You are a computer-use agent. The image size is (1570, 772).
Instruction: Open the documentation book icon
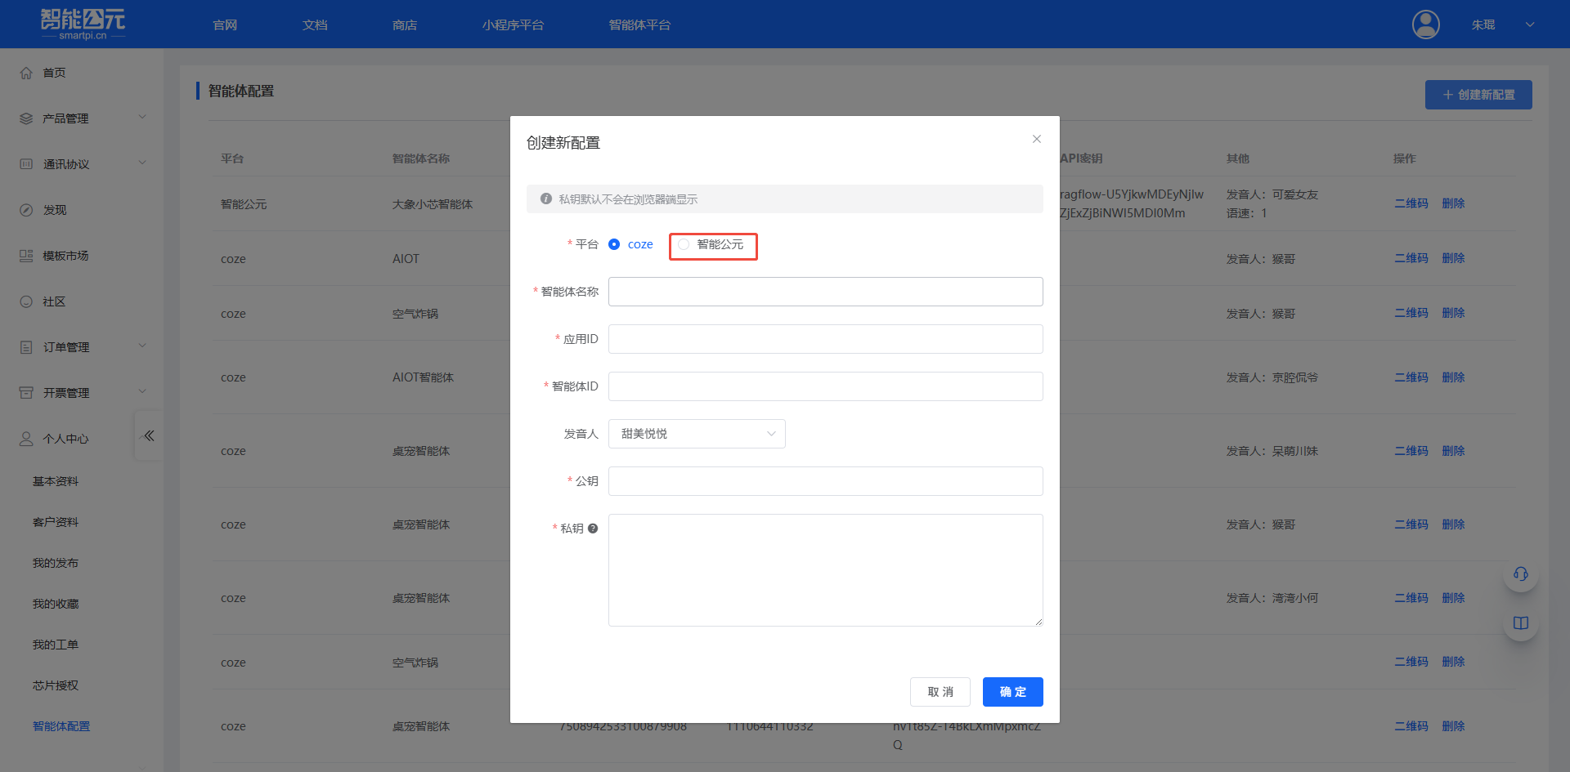tap(1520, 623)
